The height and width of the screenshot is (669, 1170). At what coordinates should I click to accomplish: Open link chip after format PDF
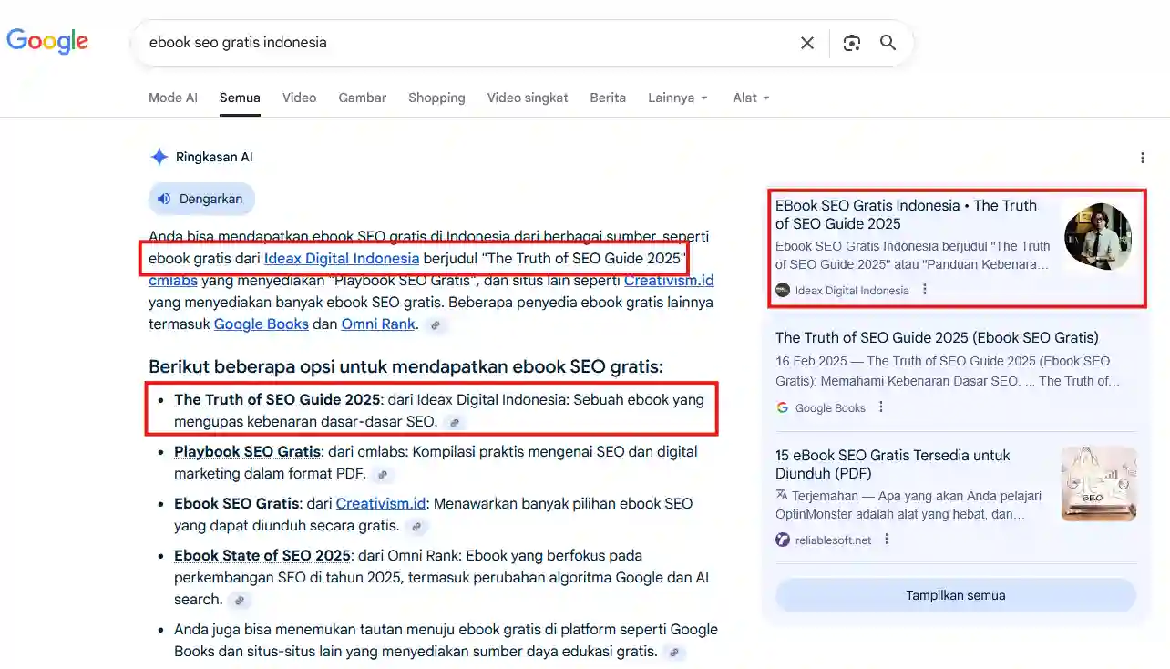pyautogui.click(x=383, y=475)
